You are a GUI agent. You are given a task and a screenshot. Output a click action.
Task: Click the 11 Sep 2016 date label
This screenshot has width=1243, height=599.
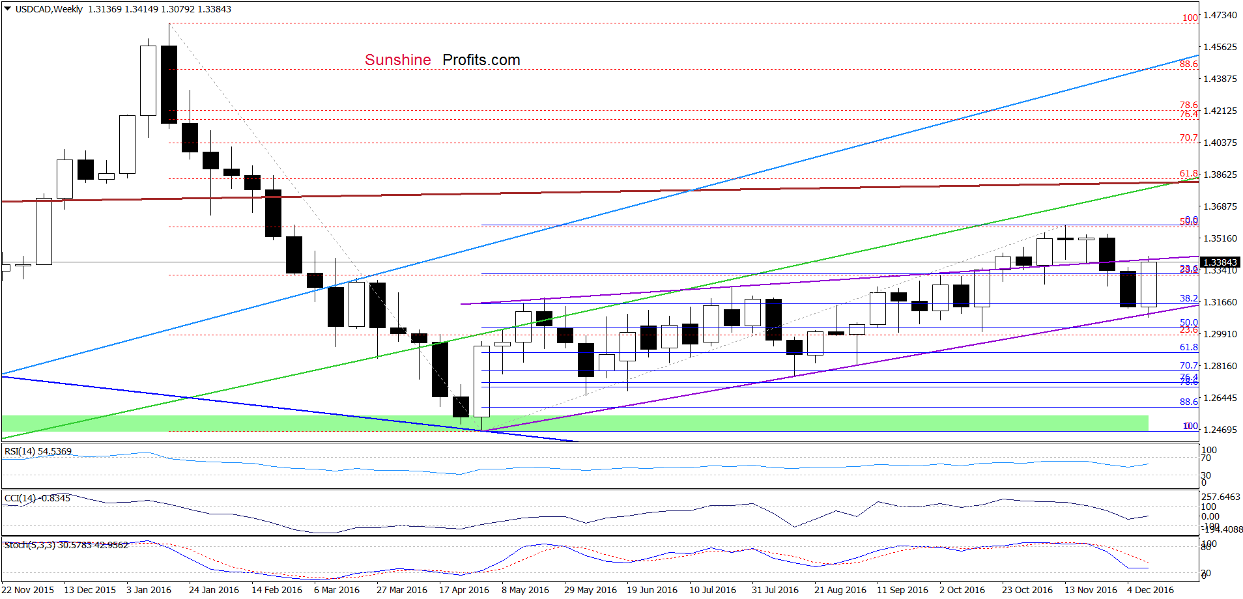tap(902, 590)
